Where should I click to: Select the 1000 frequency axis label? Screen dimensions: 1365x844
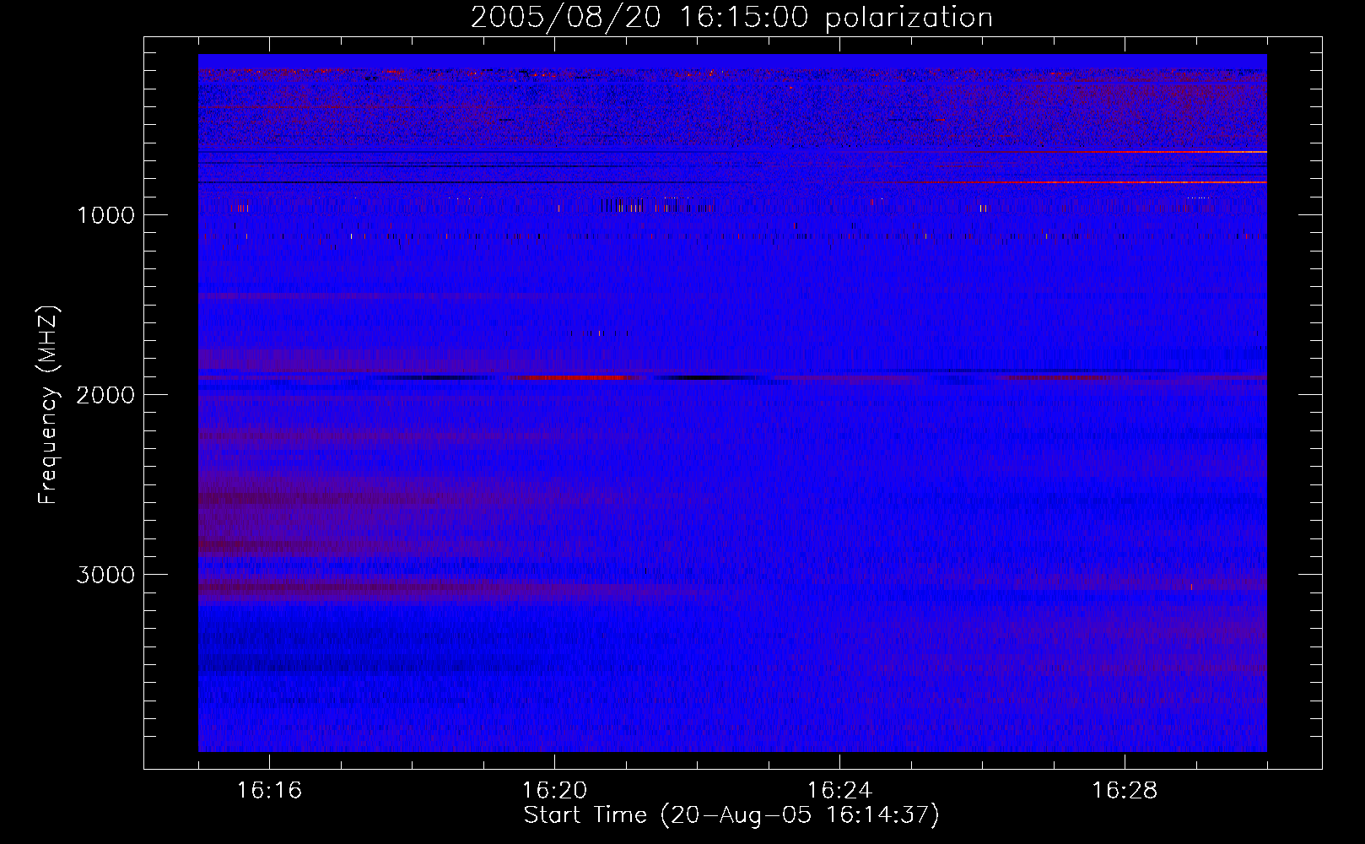tap(105, 215)
